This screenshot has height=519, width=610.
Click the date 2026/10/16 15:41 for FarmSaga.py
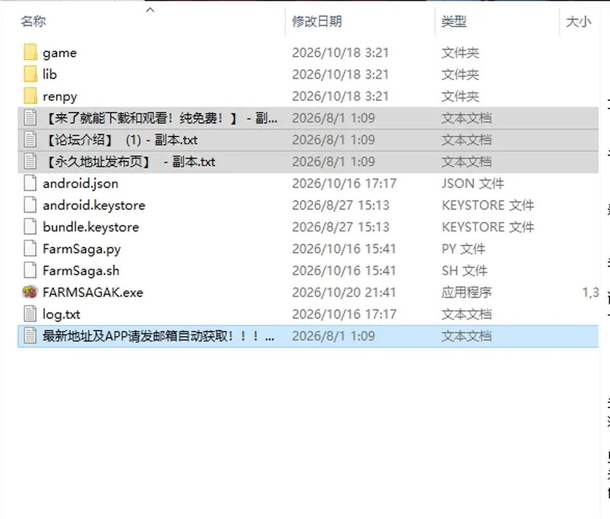(344, 249)
